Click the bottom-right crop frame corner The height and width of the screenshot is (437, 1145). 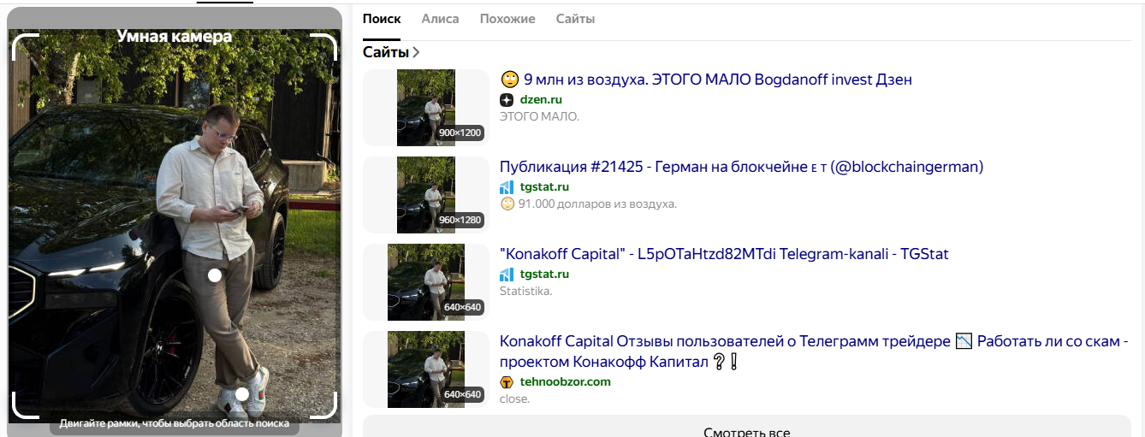(x=323, y=405)
